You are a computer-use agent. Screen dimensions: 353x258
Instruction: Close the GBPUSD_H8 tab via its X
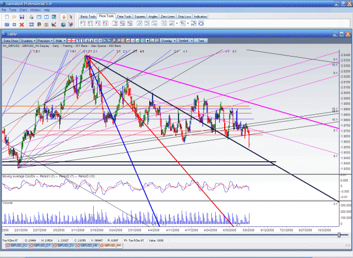click(79, 246)
